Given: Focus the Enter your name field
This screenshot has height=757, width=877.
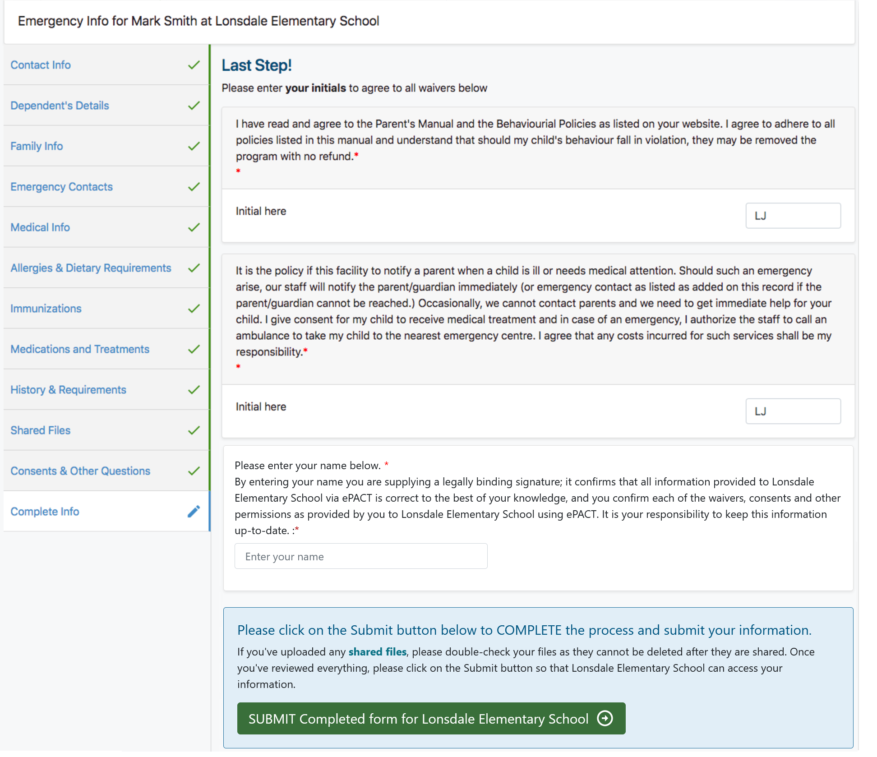Looking at the screenshot, I should point(360,556).
